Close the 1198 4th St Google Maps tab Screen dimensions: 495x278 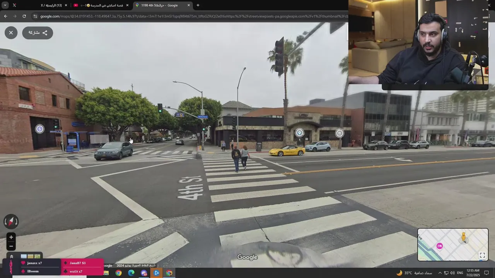tap(189, 5)
